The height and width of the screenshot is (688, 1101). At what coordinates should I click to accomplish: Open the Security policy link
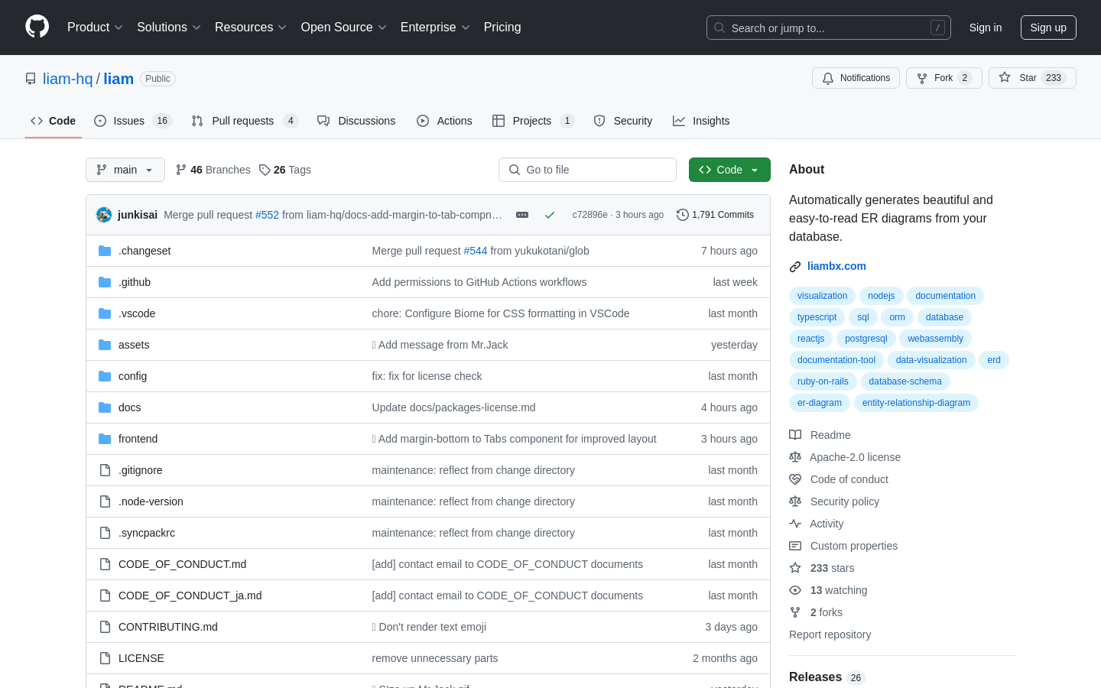tap(845, 501)
